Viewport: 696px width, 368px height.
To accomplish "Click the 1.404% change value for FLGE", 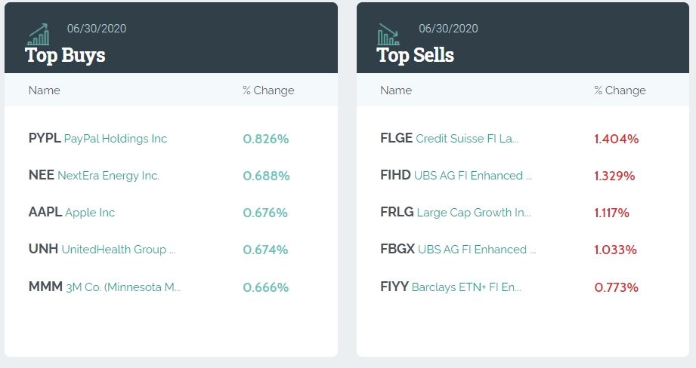I will click(617, 139).
